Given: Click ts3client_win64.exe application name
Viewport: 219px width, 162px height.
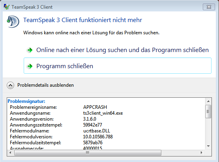Looking at the screenshot, I should (103, 113).
